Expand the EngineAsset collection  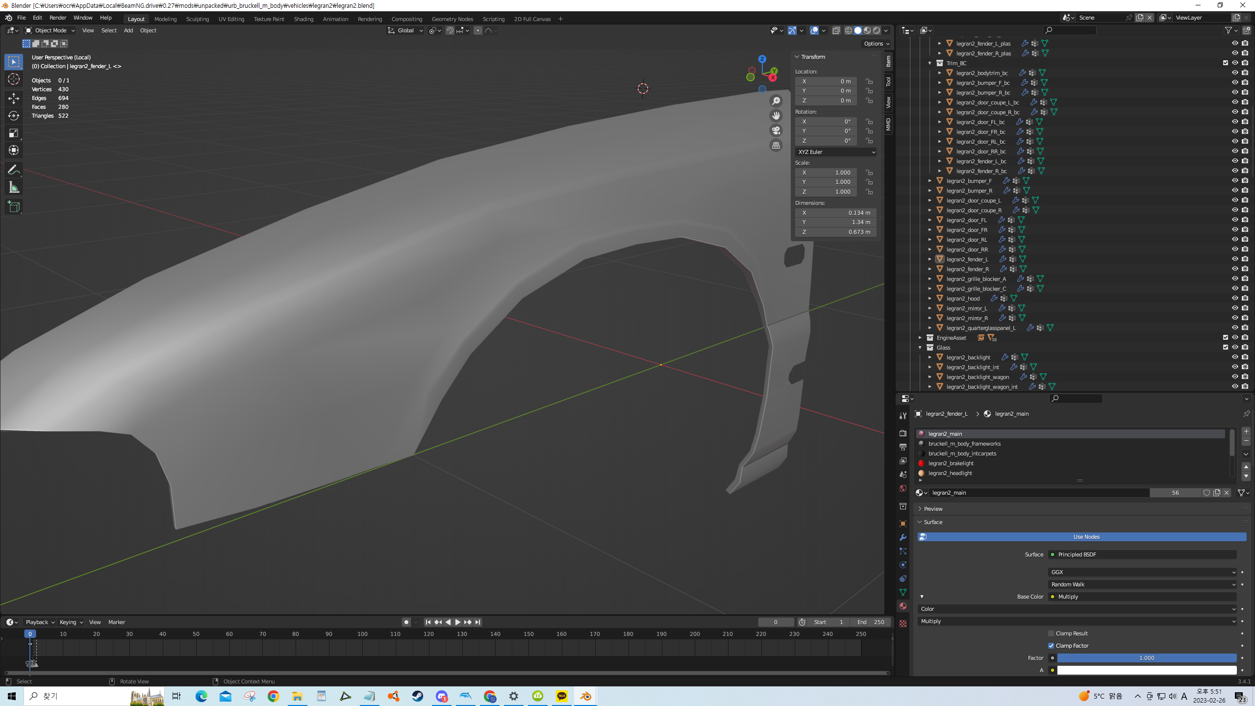[x=920, y=338]
